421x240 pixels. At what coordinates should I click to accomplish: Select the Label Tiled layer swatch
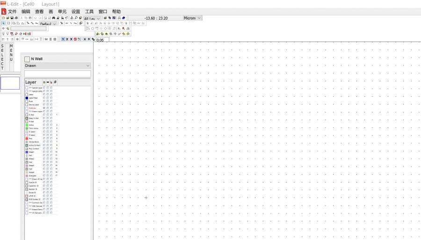point(27,98)
